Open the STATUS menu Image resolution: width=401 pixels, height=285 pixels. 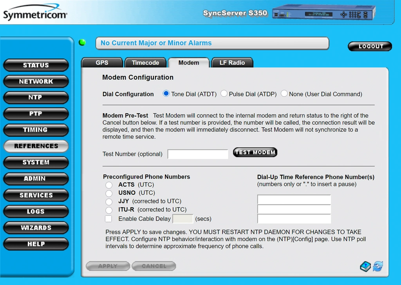[x=36, y=65]
